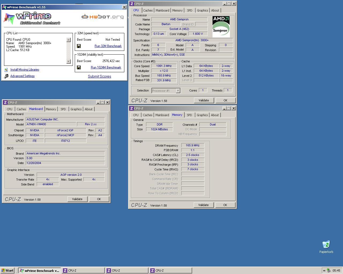The height and width of the screenshot is (274, 343).
Task: Open About tab in the CPU-Z CPU window
Action: click(x=215, y=10)
